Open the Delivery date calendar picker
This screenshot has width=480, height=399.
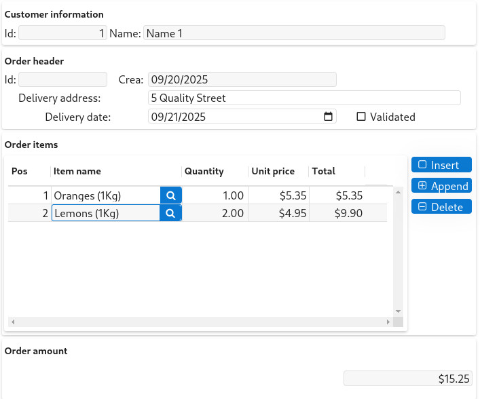pos(329,117)
